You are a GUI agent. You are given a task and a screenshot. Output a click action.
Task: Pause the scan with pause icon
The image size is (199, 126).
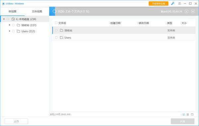coord(186,11)
